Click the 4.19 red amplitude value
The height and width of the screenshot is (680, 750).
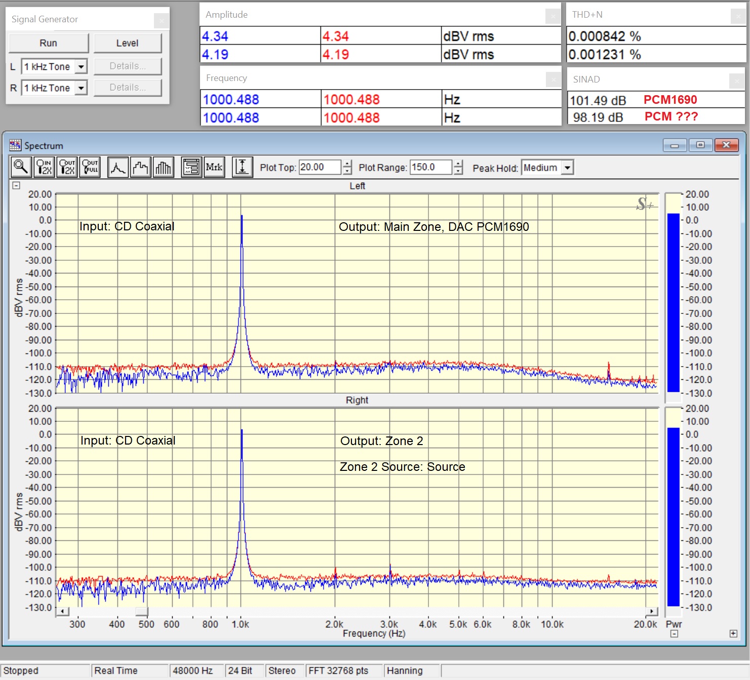(x=336, y=55)
